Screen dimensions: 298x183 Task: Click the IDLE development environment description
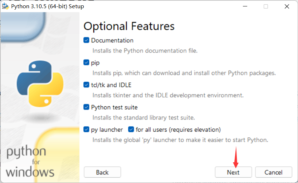(x=168, y=95)
